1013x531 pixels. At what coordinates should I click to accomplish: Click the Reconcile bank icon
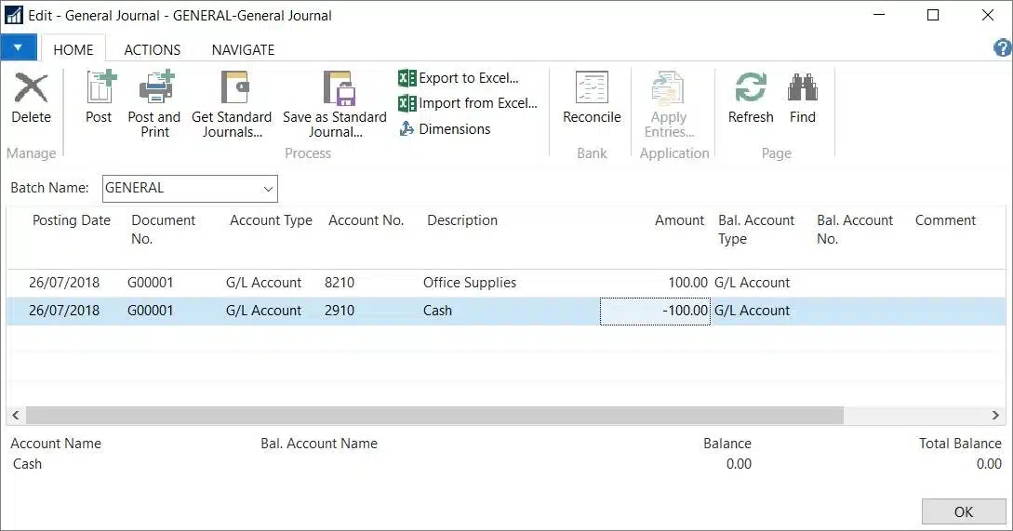coord(592,90)
